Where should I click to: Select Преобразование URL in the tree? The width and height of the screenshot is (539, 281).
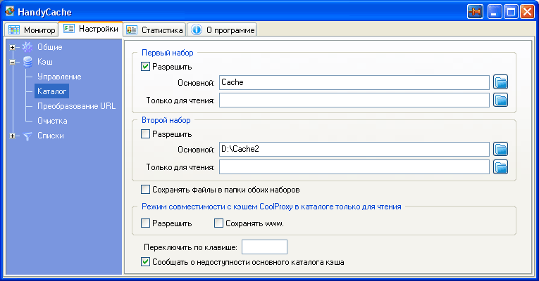[76, 106]
